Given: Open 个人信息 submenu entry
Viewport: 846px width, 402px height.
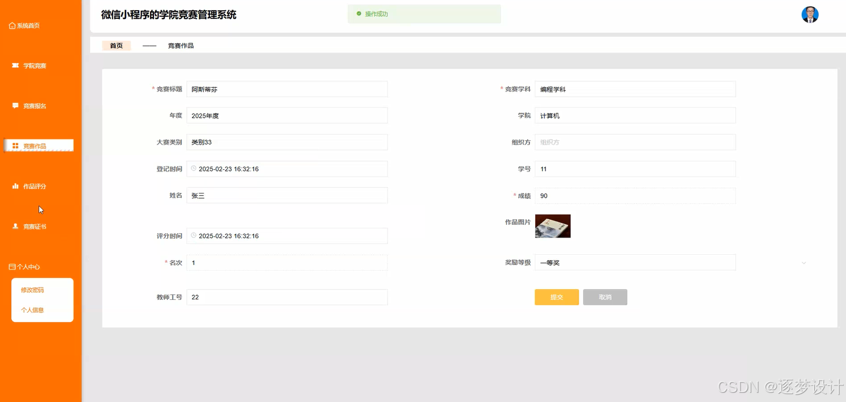Looking at the screenshot, I should (32, 310).
